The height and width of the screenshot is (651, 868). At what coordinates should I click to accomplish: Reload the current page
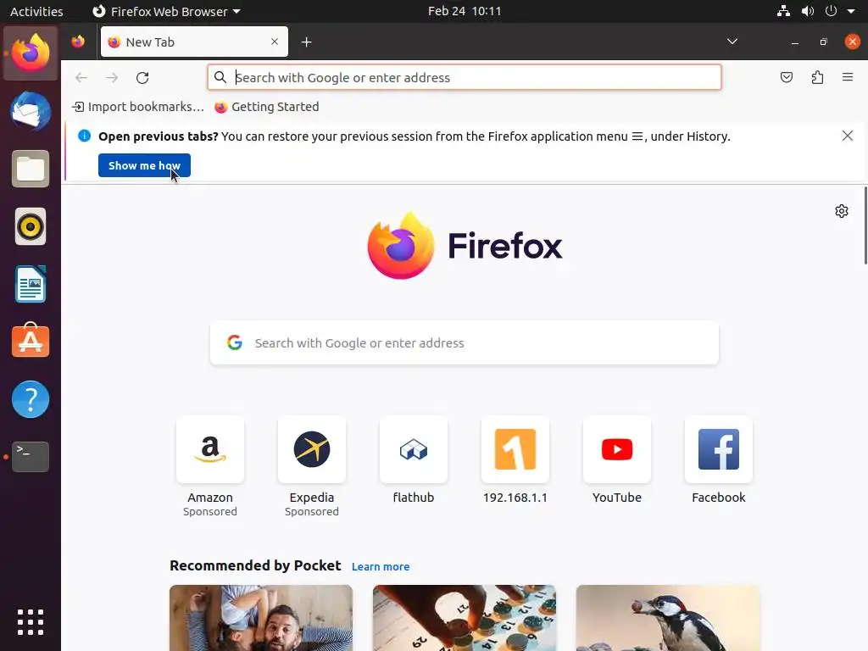(x=142, y=77)
